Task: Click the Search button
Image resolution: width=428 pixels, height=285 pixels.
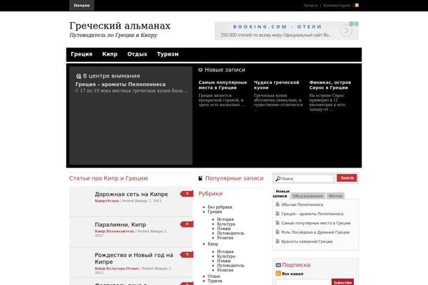Action: (x=347, y=178)
